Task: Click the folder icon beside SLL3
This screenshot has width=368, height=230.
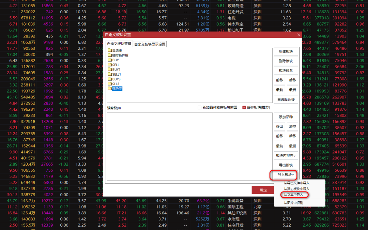Action: [x=110, y=84]
